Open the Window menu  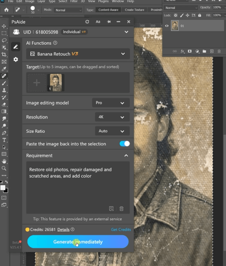tap(117, 2)
